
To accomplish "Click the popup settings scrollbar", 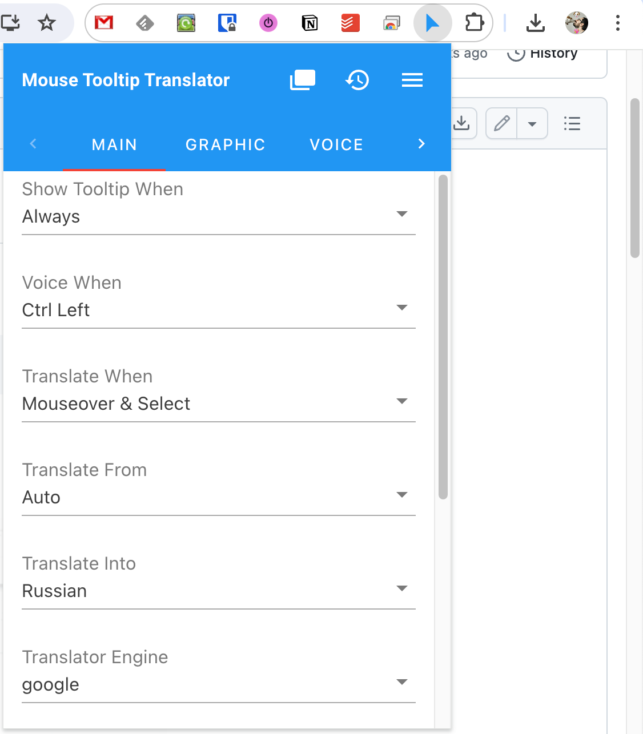I will (443, 337).
